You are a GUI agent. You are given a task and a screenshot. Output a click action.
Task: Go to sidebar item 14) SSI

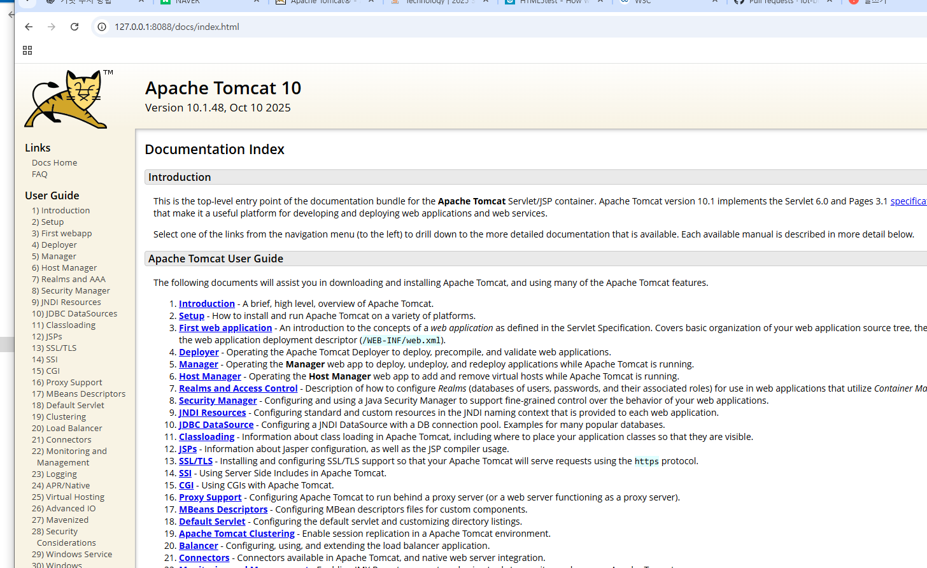45,360
